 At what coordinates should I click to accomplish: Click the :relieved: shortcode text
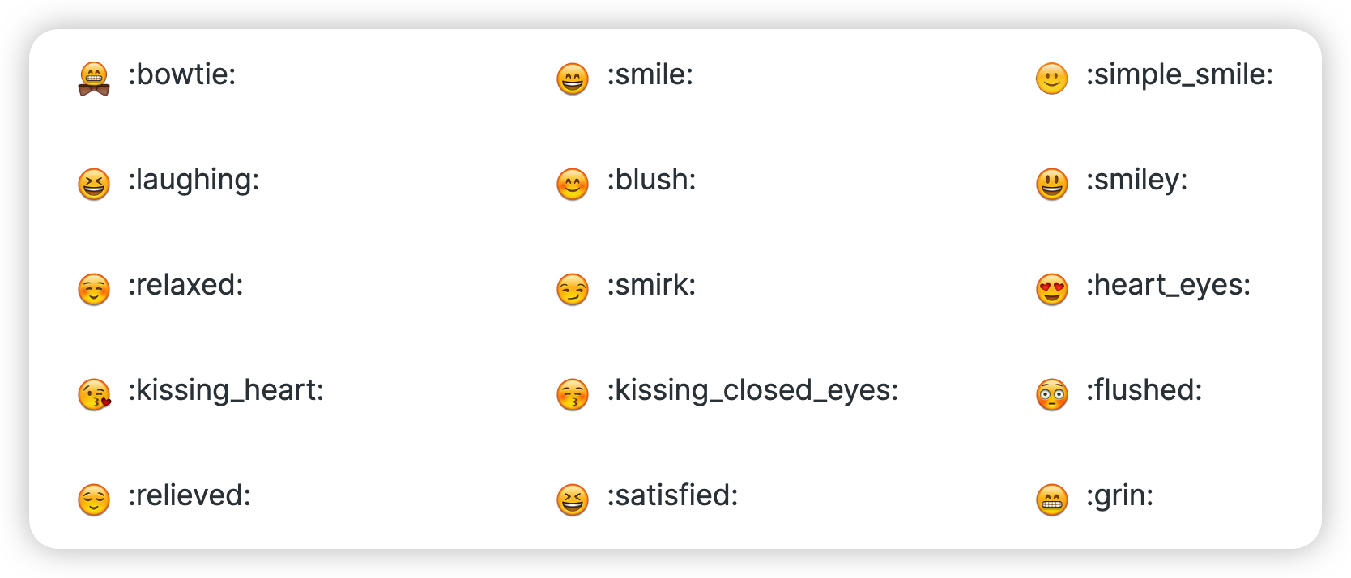click(x=190, y=495)
